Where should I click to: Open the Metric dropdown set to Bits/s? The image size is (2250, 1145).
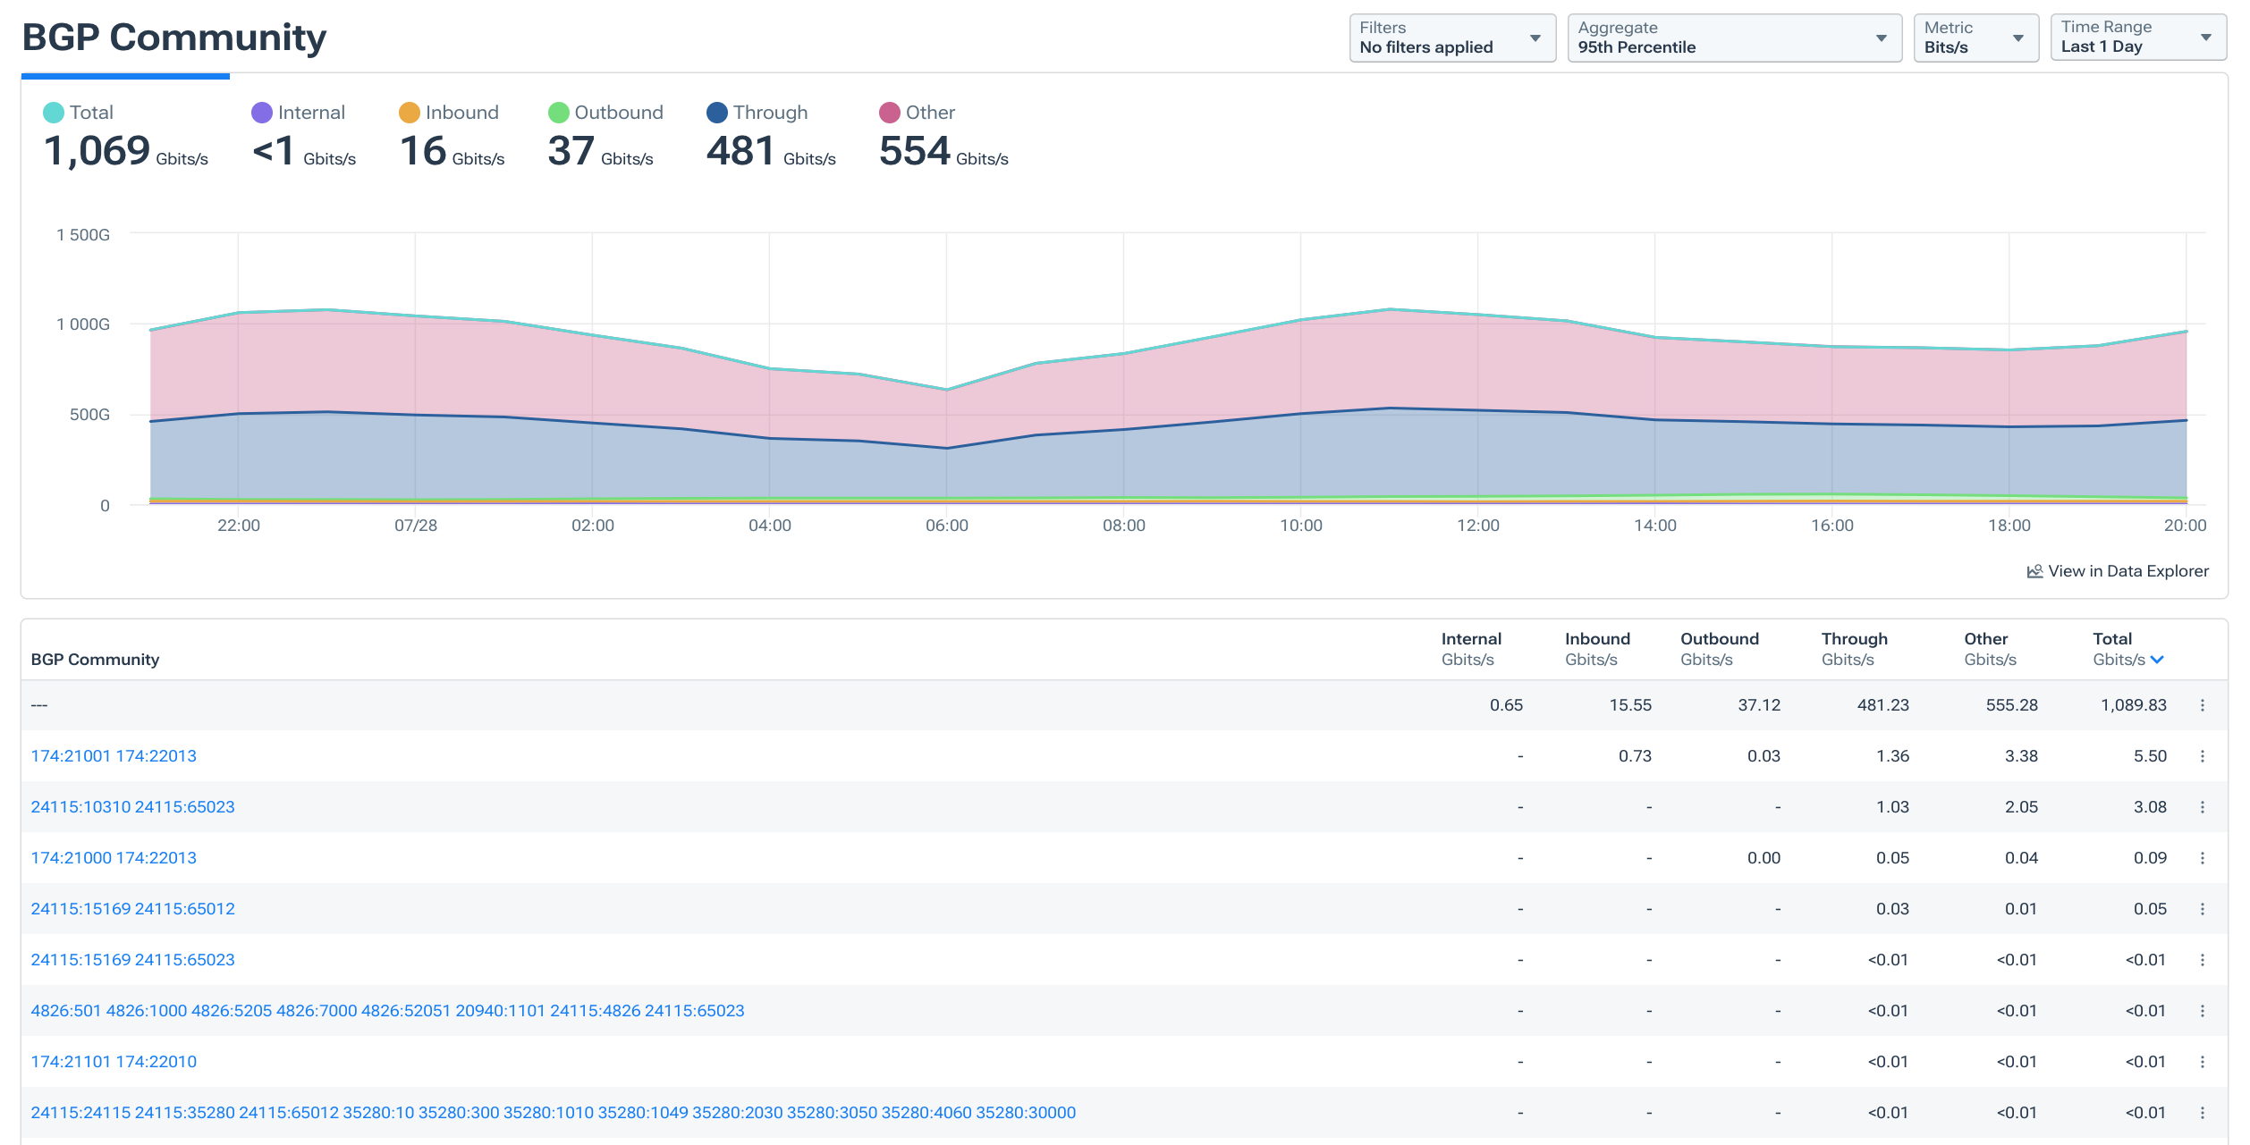(1975, 38)
